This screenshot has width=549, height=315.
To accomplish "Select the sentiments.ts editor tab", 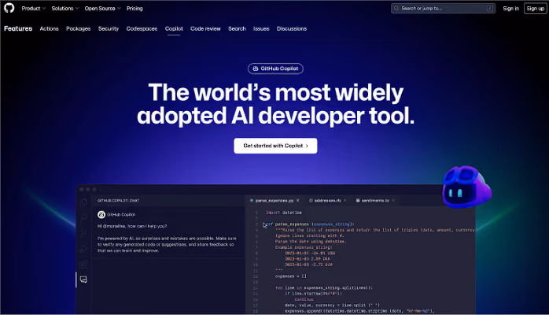I will click(x=375, y=201).
